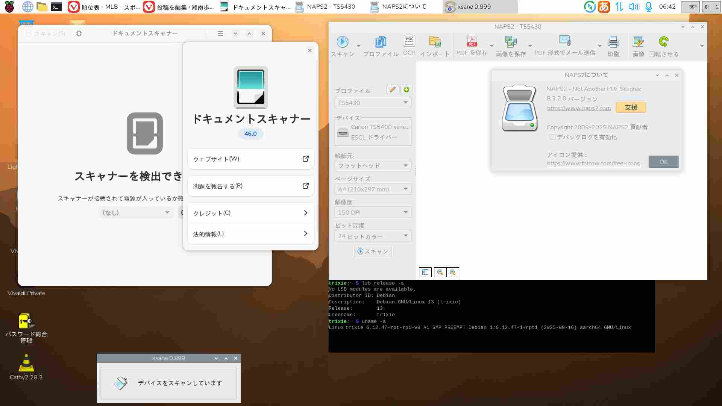Switch to ドキュメントスキャナー taskbar entry
Viewport: 722px width, 406px height.
255,6
